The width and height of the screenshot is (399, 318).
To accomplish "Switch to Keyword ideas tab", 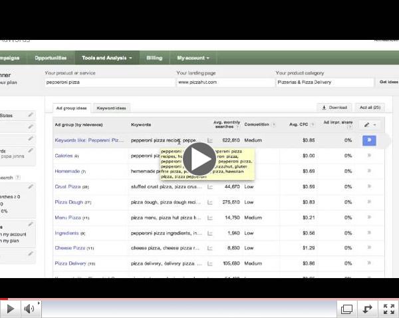I will pos(112,108).
